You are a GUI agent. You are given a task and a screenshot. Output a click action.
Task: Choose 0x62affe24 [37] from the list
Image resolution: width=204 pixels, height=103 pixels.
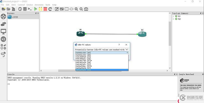pyautogui.click(x=102, y=68)
